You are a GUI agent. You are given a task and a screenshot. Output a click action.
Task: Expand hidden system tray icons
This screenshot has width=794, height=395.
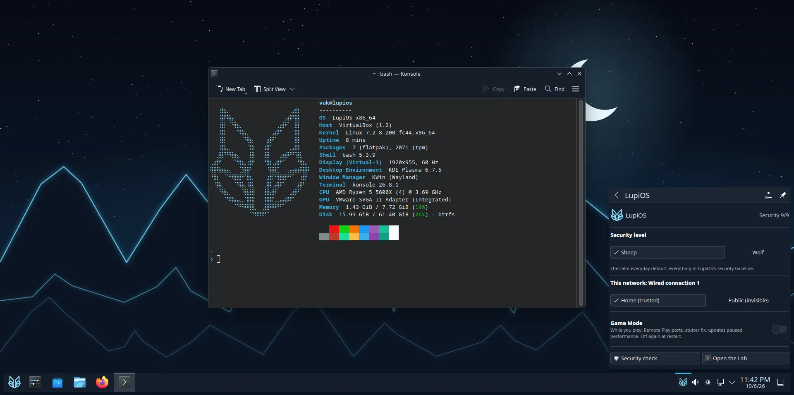coord(732,382)
